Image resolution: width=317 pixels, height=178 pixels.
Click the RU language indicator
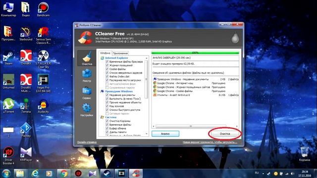257,173
